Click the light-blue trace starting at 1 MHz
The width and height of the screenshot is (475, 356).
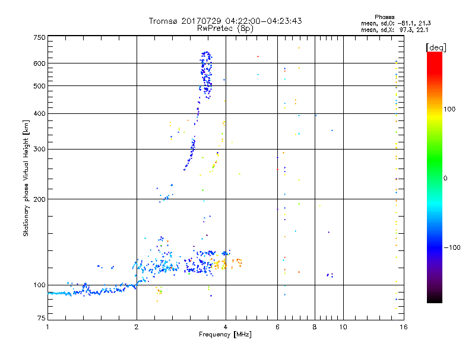59,293
